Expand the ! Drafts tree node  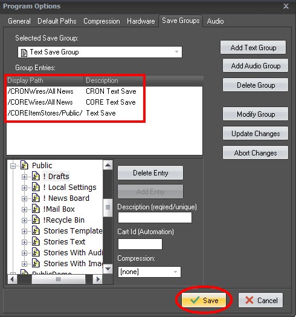(24, 177)
